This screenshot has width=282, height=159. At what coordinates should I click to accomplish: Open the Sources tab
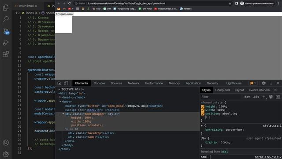116,83
